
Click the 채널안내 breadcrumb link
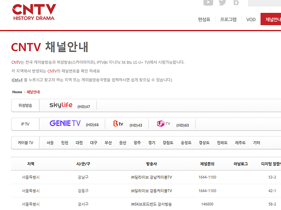tap(33, 92)
